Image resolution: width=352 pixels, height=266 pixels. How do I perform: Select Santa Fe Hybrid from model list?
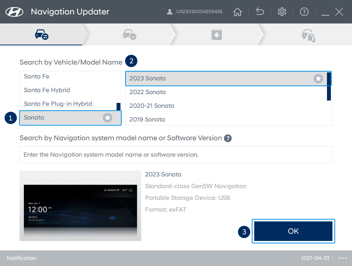tap(47, 90)
